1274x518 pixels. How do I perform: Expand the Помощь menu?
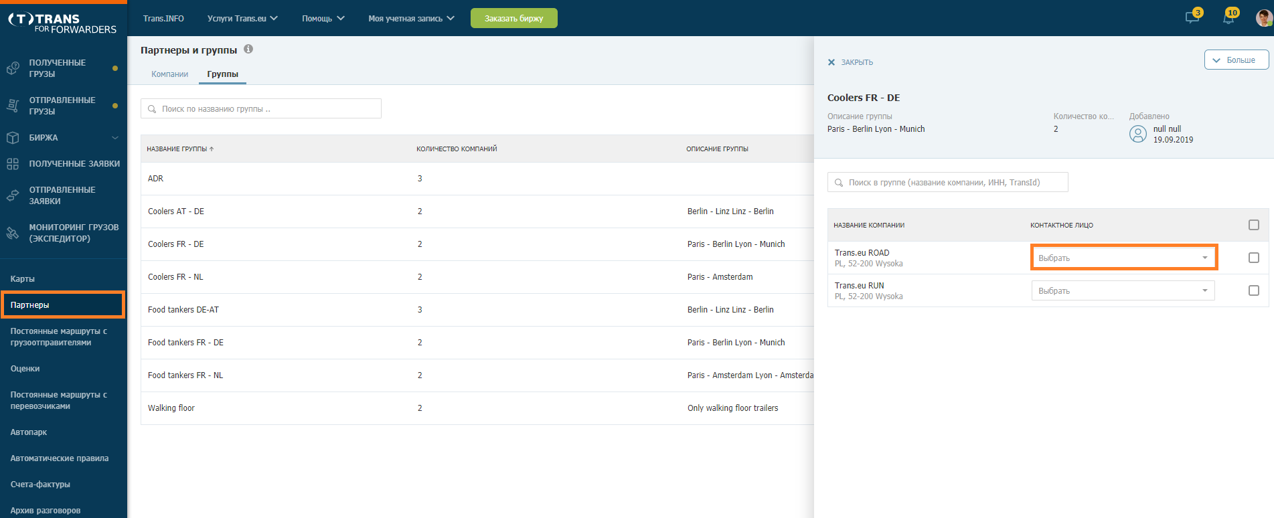click(323, 18)
